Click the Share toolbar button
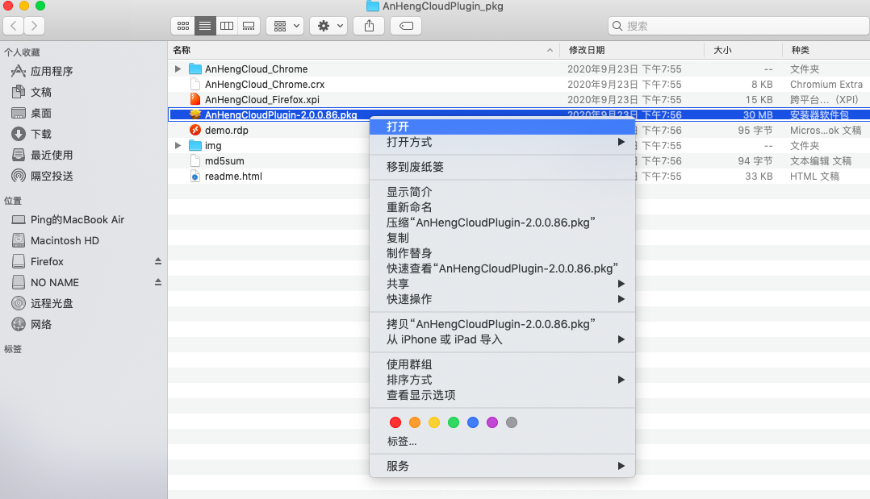 [x=369, y=26]
